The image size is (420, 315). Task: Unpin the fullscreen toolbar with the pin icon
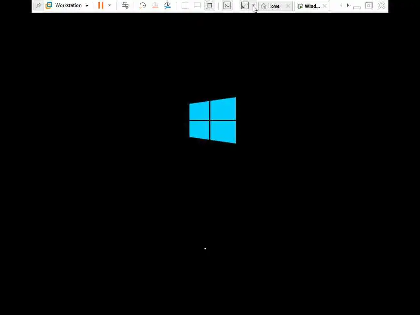39,5
